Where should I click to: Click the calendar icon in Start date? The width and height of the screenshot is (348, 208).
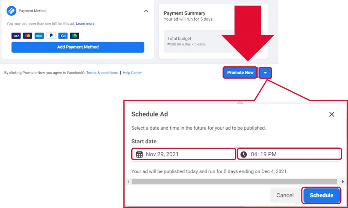[139, 154]
